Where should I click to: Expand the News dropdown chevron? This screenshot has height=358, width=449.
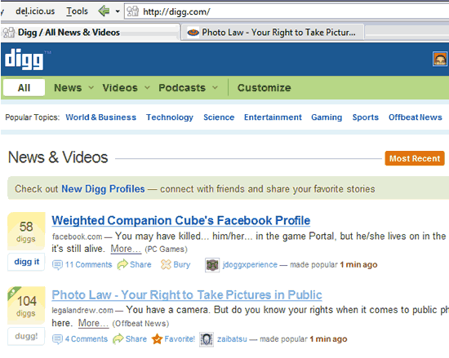[91, 87]
